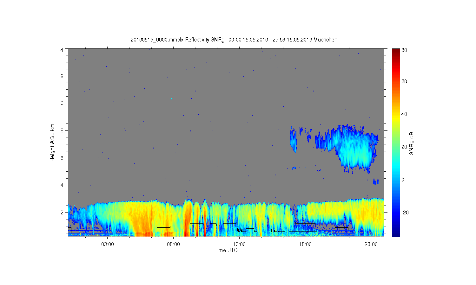
Task: Click the height tick label 8
Action: pos(62,130)
